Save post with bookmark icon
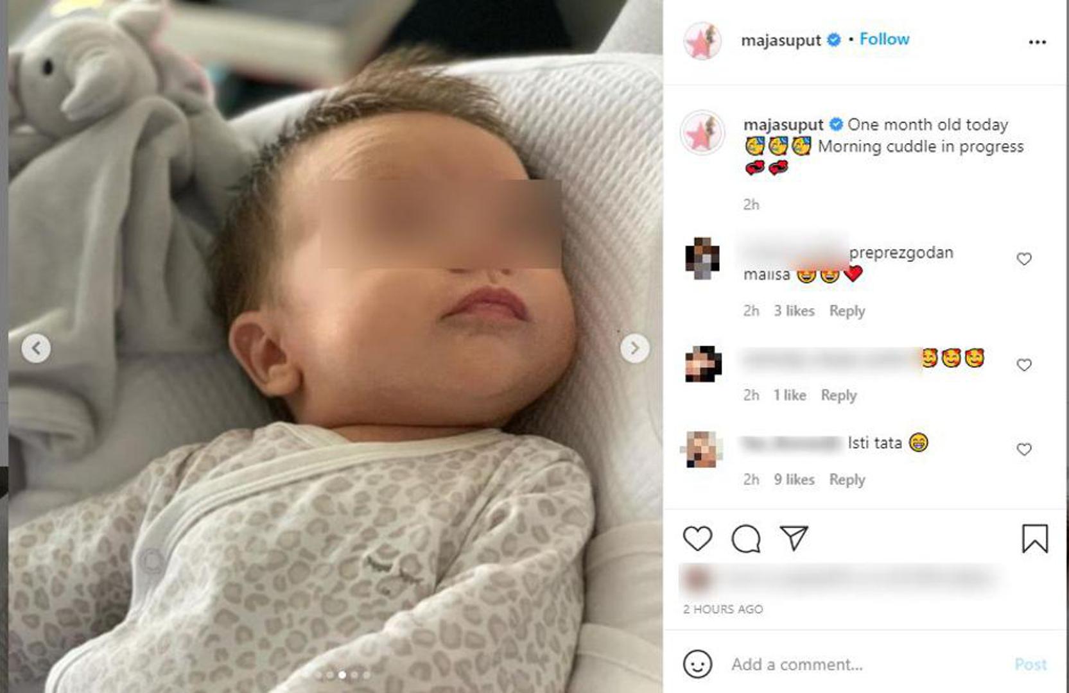The image size is (1069, 693). tap(1034, 538)
